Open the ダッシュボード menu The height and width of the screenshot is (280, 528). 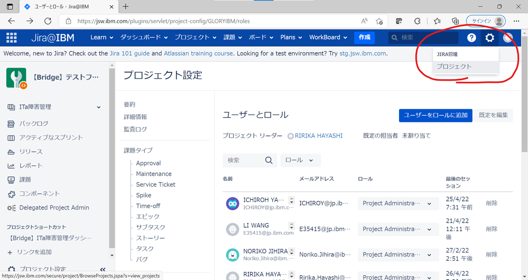pos(144,37)
